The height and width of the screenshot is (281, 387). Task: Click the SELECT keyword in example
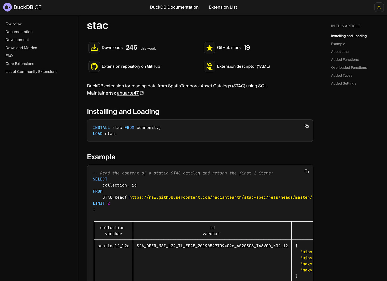[x=100, y=179]
